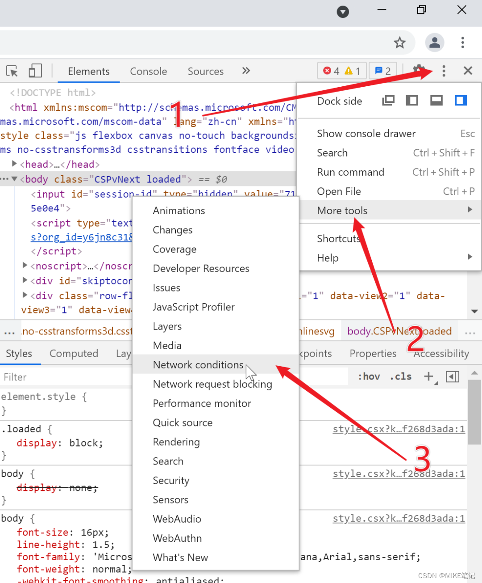
Task: Switch to the Properties pane tab
Action: (373, 353)
